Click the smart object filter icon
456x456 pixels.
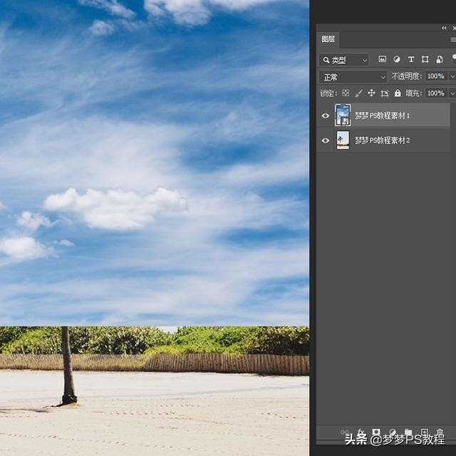[440, 60]
